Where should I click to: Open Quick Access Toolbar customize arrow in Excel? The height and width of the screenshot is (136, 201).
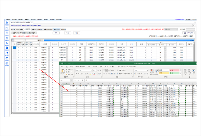pyautogui.click(x=73, y=63)
